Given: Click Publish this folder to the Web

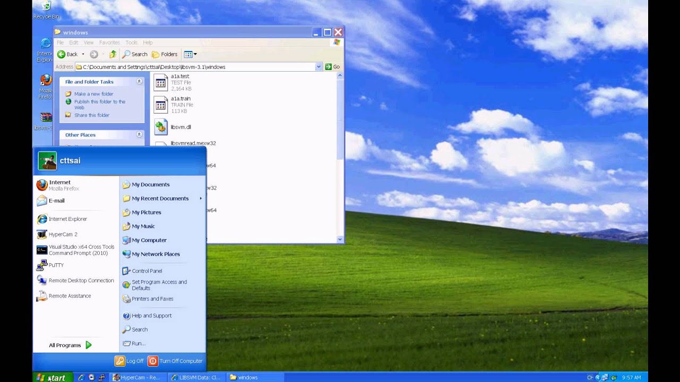Looking at the screenshot, I should pyautogui.click(x=100, y=105).
